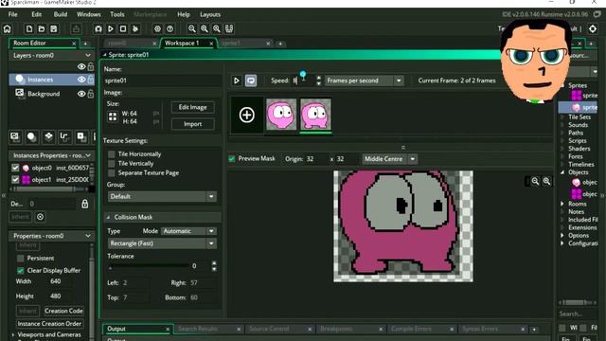Zoom in sprite preview
The image size is (606, 341).
click(546, 181)
